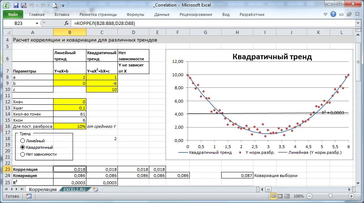Close the workbook with the ribbon X
This screenshot has width=364, height=203.
(x=357, y=14)
